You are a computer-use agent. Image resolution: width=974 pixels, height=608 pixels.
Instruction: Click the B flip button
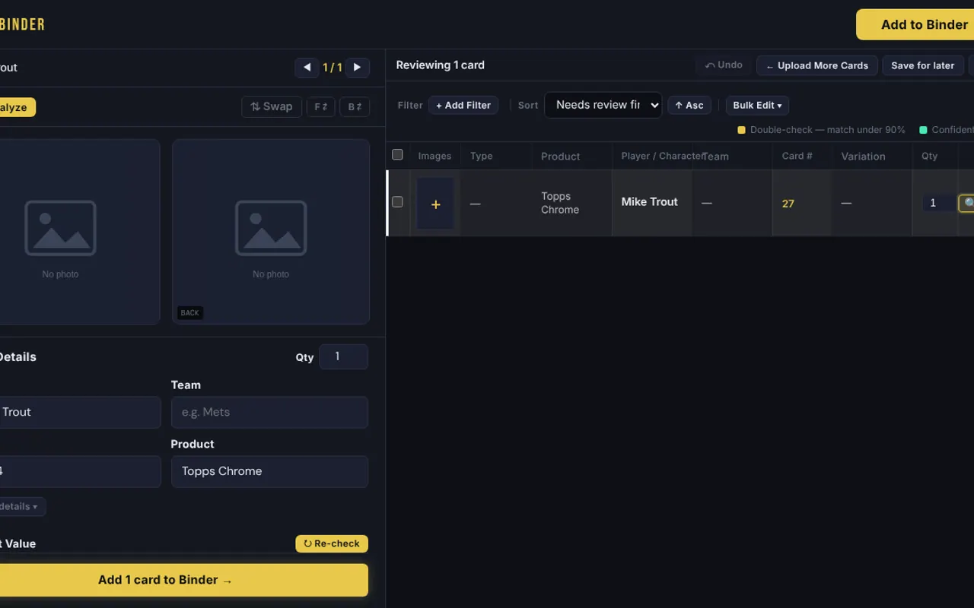coord(355,107)
